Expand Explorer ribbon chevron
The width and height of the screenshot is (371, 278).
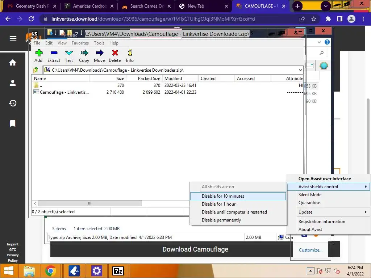[319, 42]
